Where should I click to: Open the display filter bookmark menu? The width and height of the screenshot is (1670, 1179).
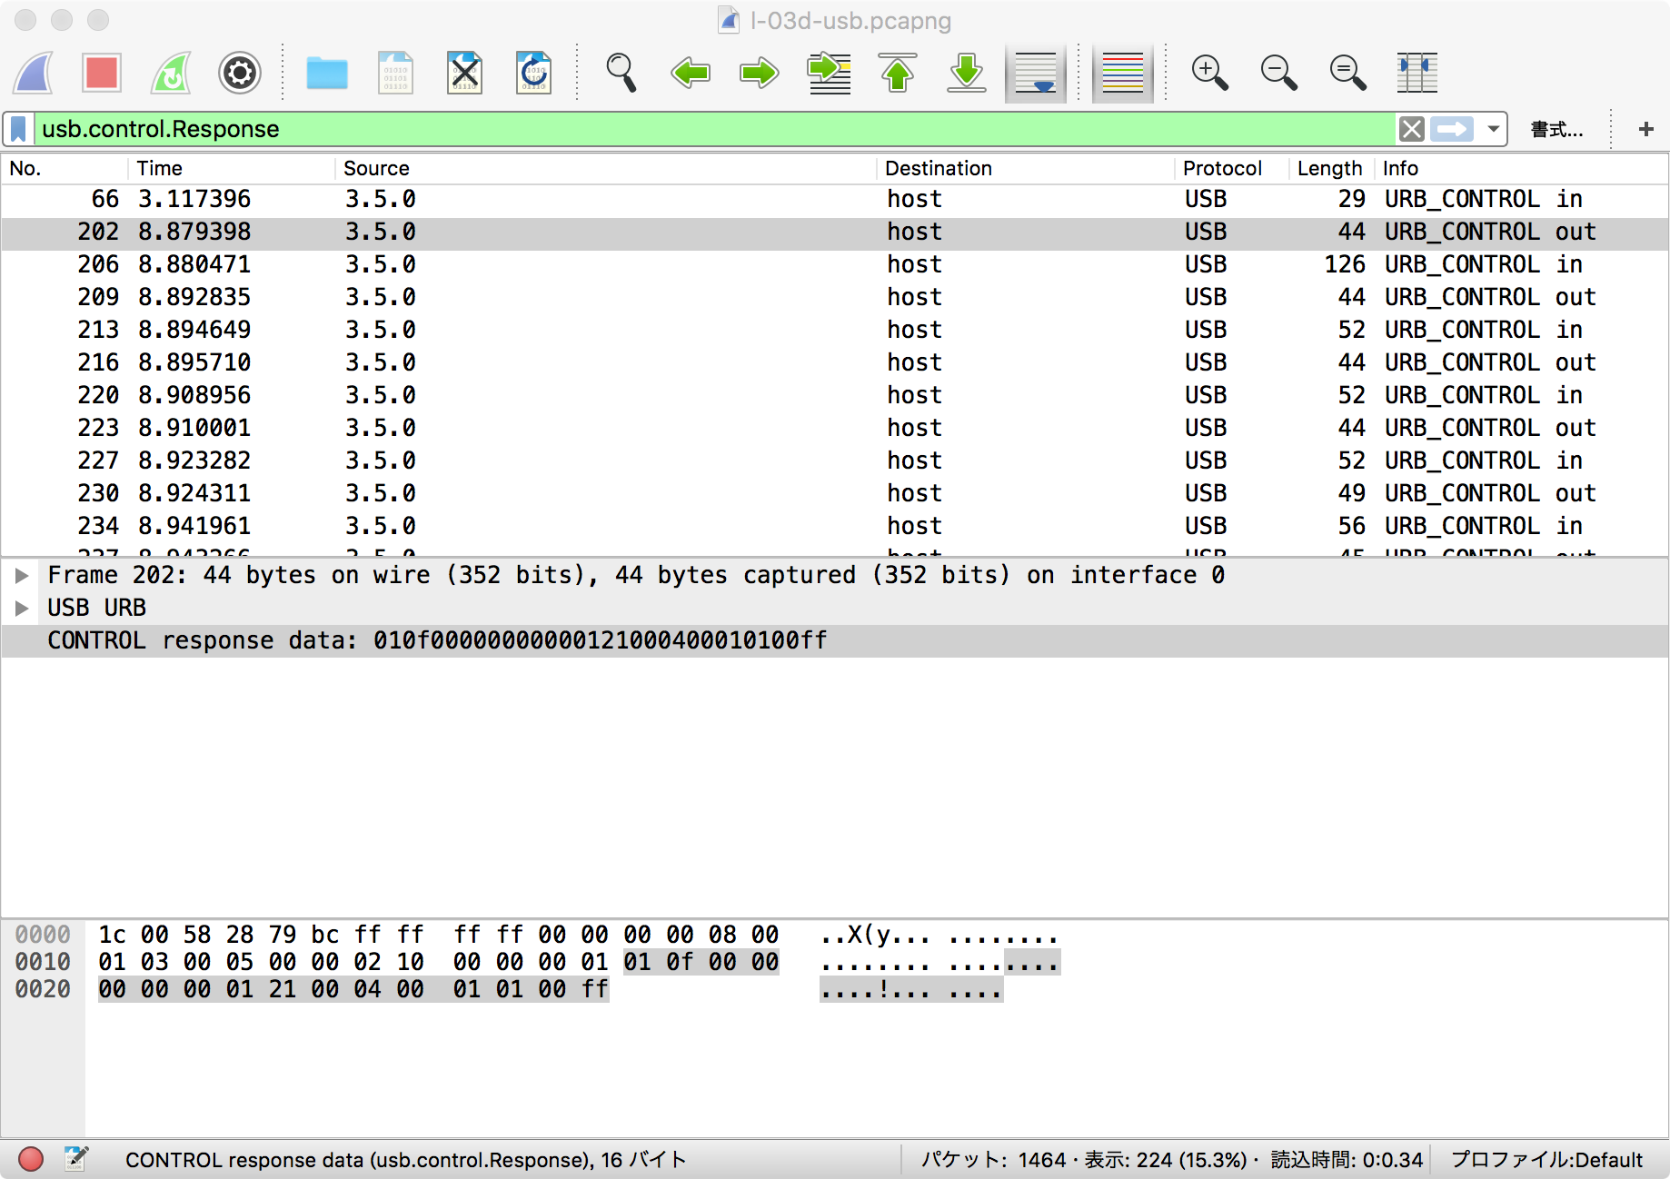coord(18,129)
